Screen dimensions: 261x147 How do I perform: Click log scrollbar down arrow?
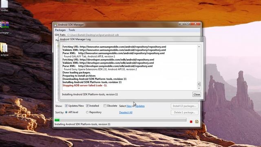tap(199, 88)
